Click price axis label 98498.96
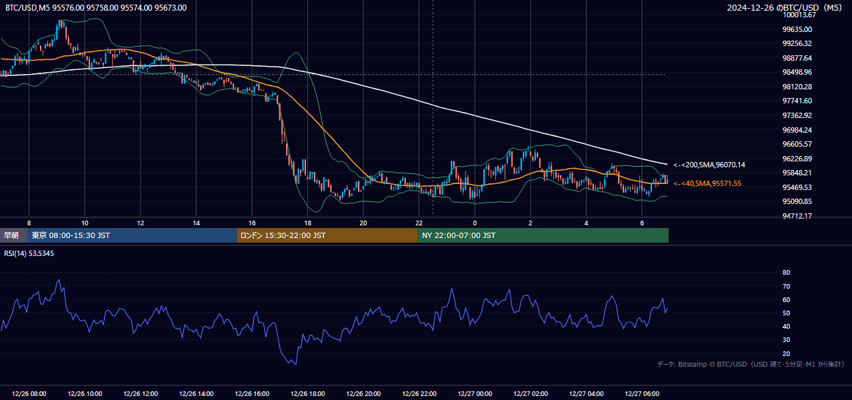The image size is (852, 400). coord(797,72)
